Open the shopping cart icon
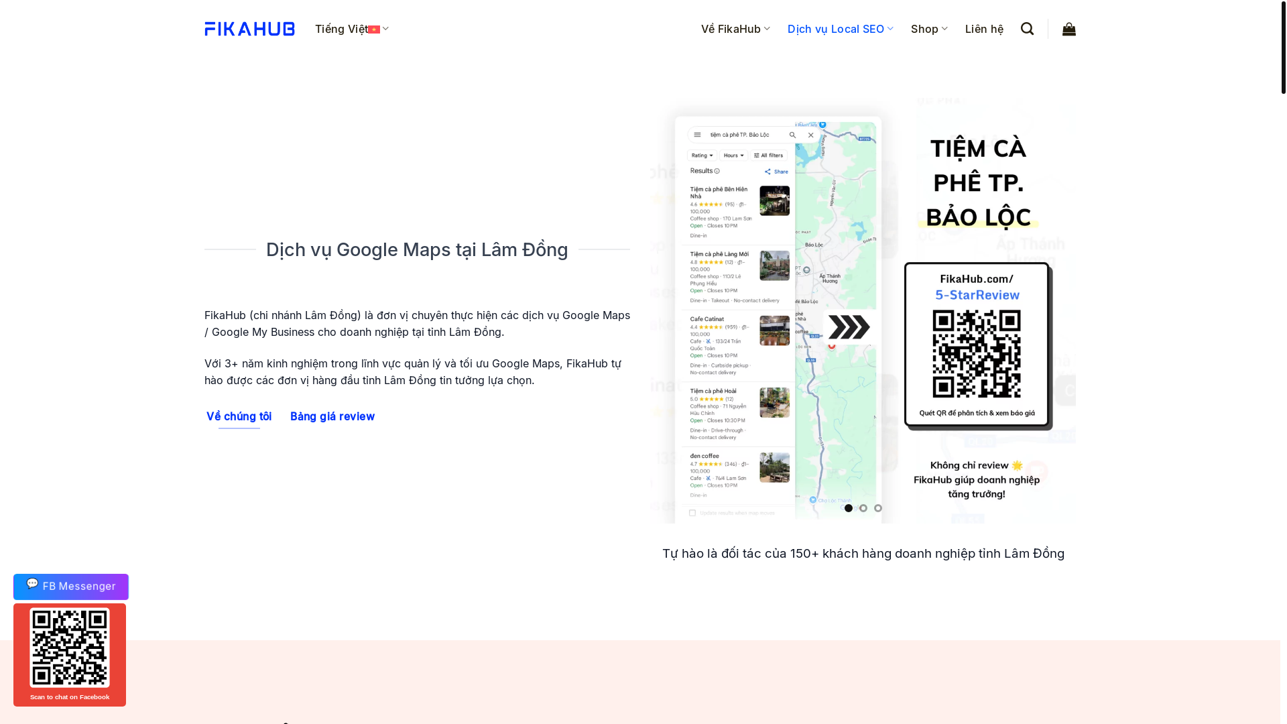Screen dimensions: 1287x724 click(1068, 29)
